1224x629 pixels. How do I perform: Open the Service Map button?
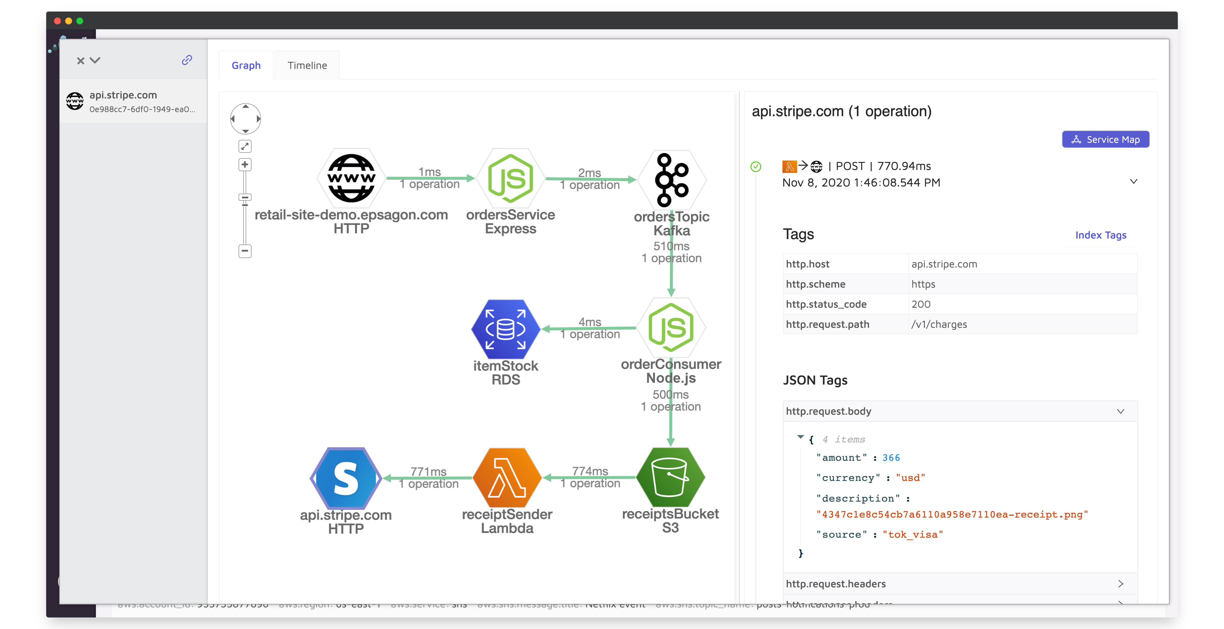pyautogui.click(x=1105, y=139)
